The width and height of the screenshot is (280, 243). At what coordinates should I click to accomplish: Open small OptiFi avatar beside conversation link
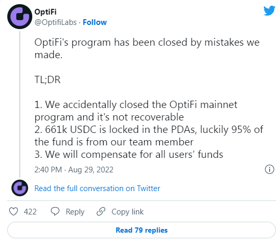point(20,188)
